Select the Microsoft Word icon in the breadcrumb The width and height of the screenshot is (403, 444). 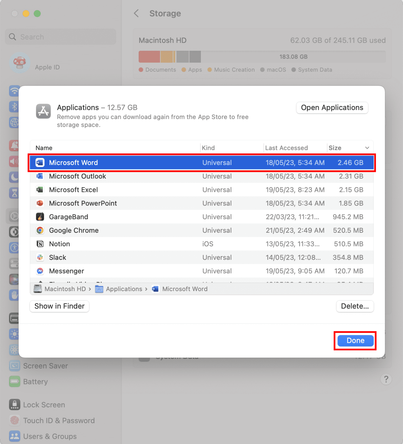point(155,289)
